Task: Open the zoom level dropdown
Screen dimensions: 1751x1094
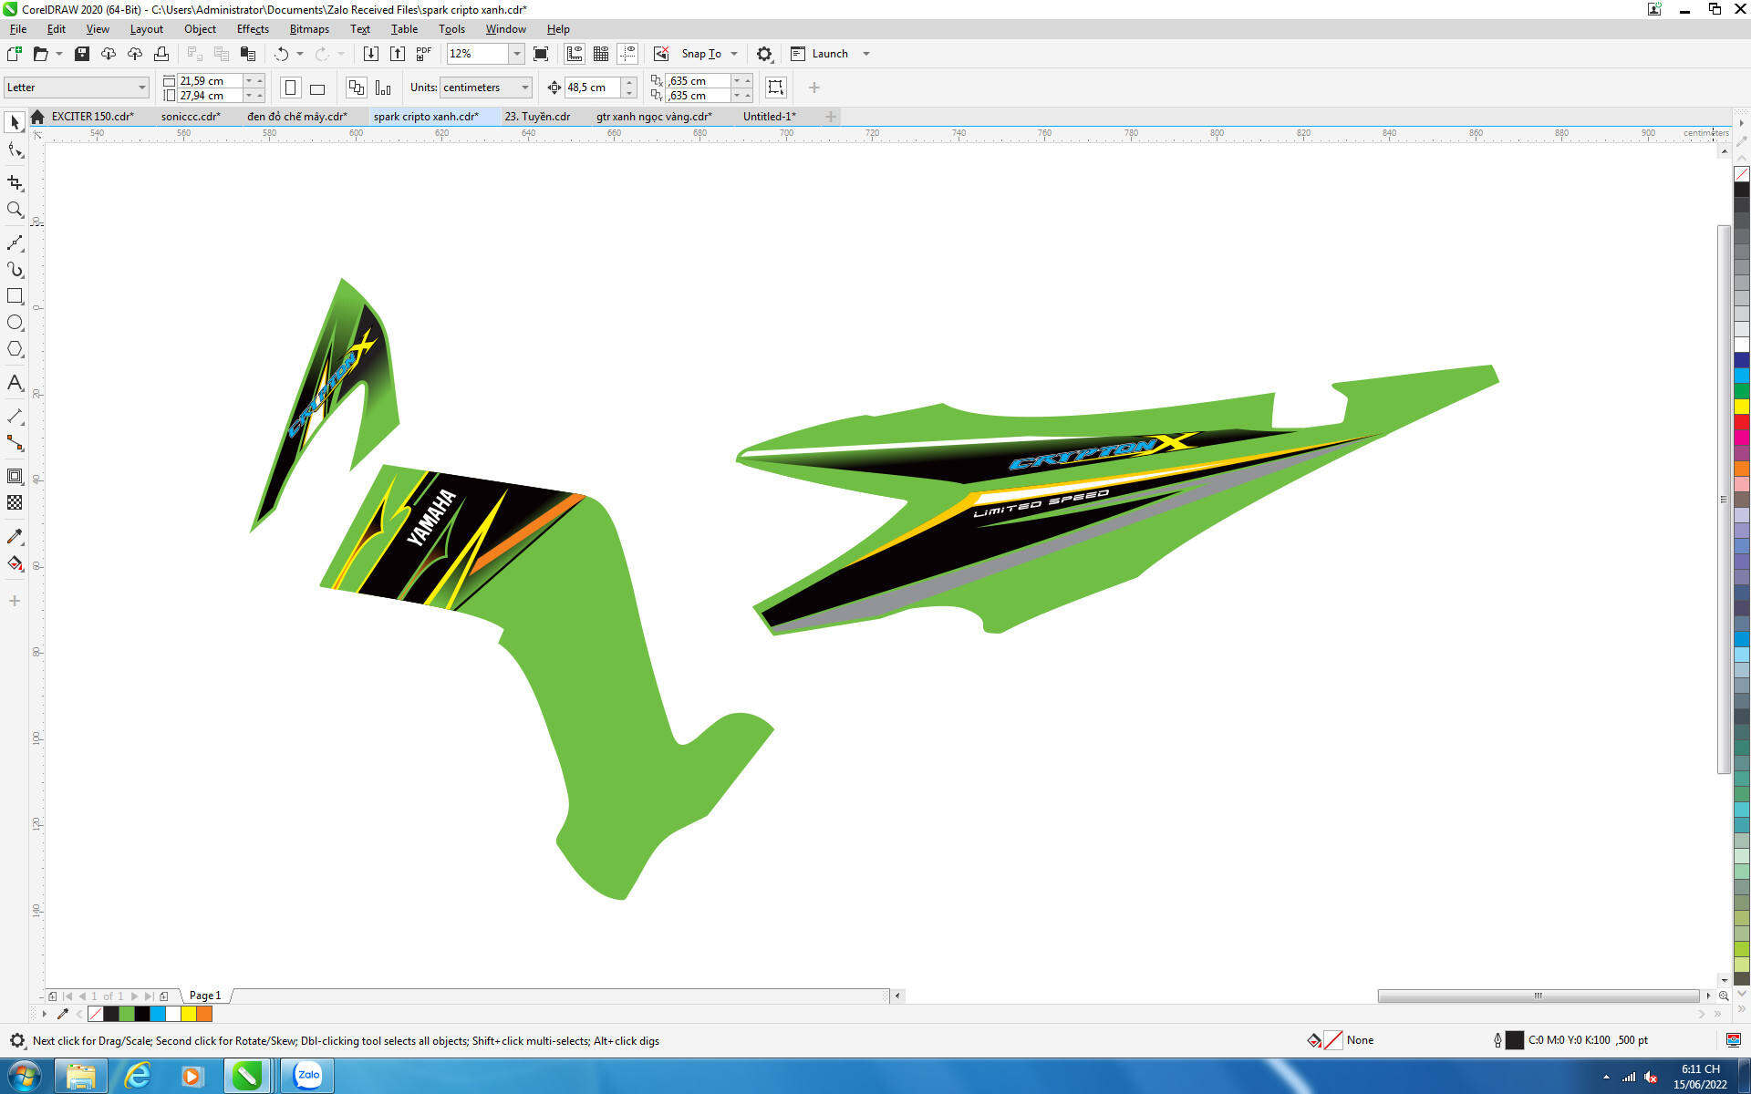Action: click(x=516, y=54)
